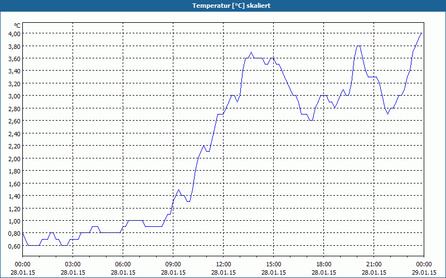Click the '28.01.15' date under 06:00
Image resolution: width=446 pixels, height=278 pixels.
coord(123,272)
